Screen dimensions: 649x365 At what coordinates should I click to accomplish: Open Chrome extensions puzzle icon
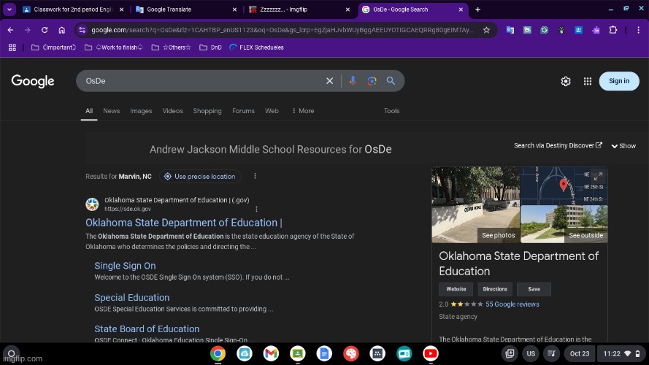pos(612,30)
